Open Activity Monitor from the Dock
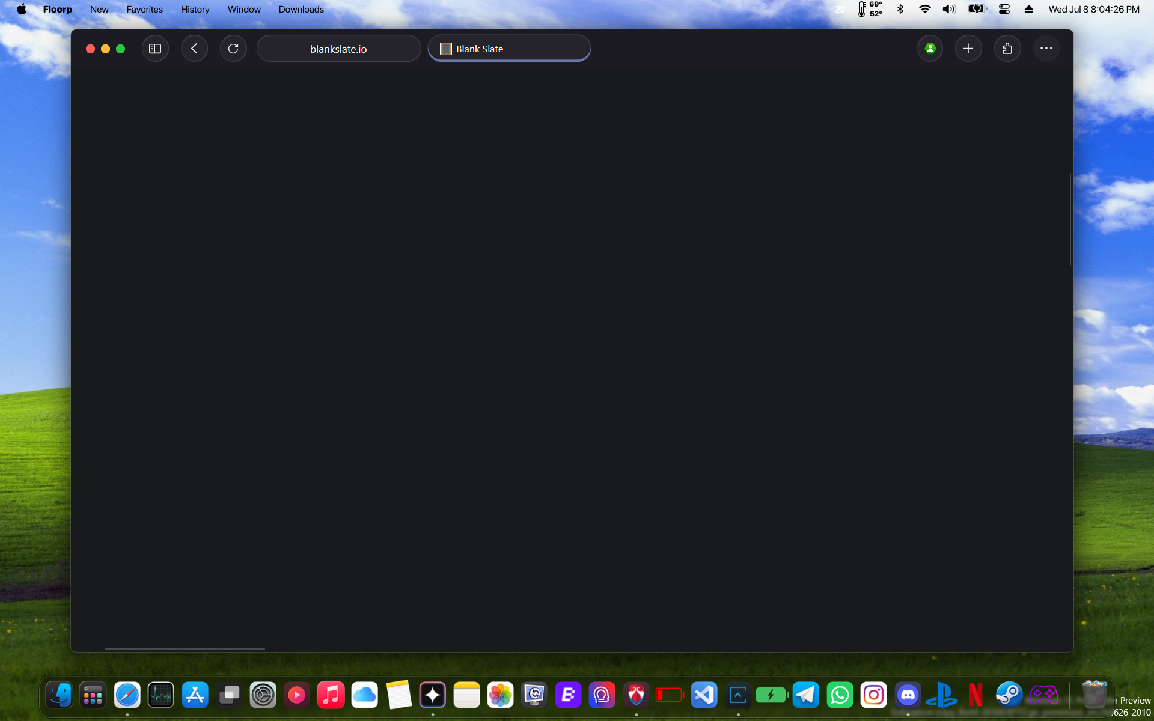This screenshot has width=1154, height=721. (x=160, y=695)
